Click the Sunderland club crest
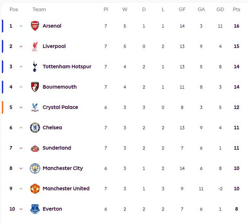 pyautogui.click(x=35, y=148)
